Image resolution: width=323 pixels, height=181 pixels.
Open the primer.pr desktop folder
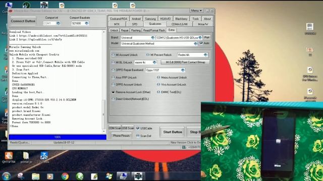(x=26, y=157)
